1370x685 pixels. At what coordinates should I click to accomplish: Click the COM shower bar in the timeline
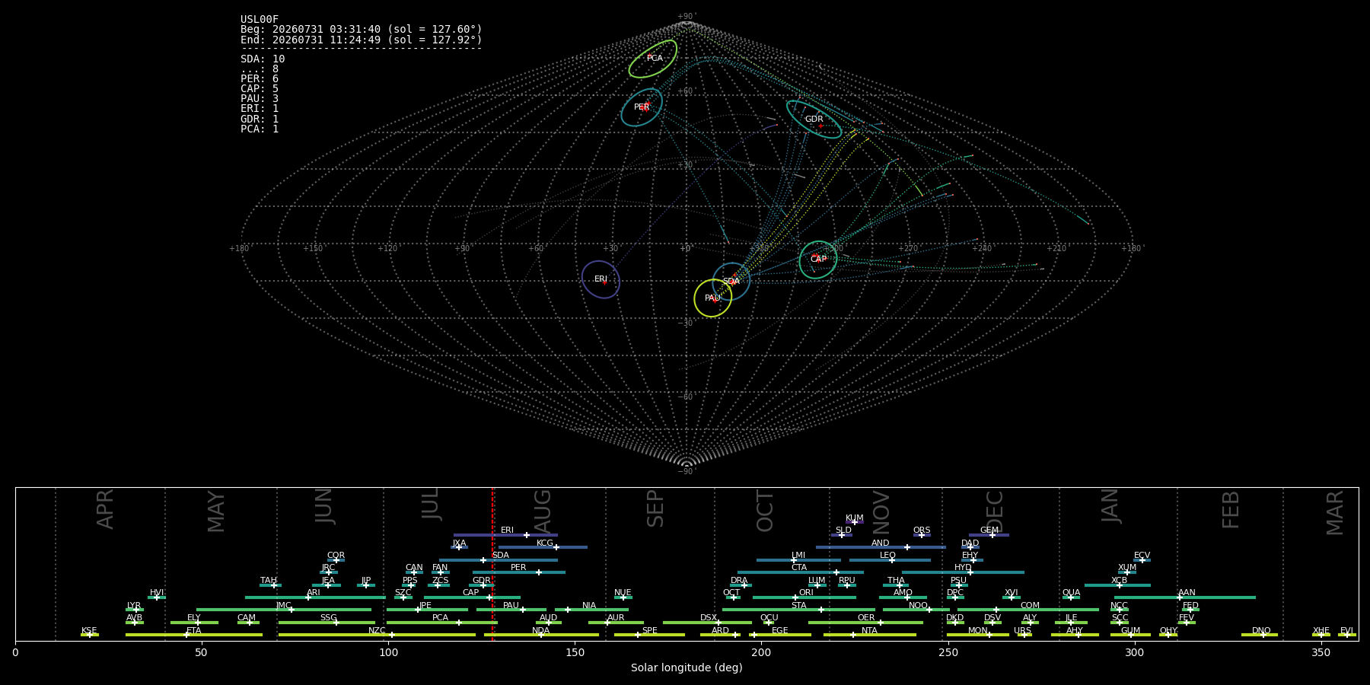coord(1028,610)
